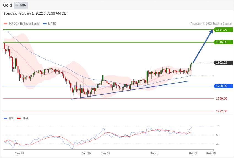The height and width of the screenshot is (158, 234).
Task: Click Research © 2022 Trading Central text
Action: coord(211,24)
